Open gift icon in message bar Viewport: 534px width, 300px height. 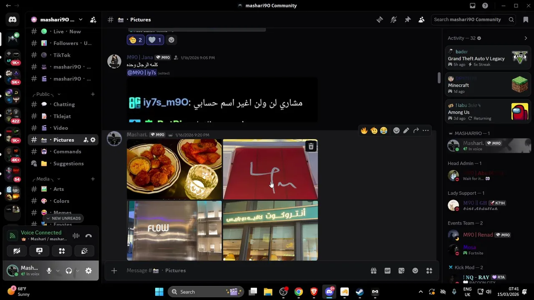point(373,271)
